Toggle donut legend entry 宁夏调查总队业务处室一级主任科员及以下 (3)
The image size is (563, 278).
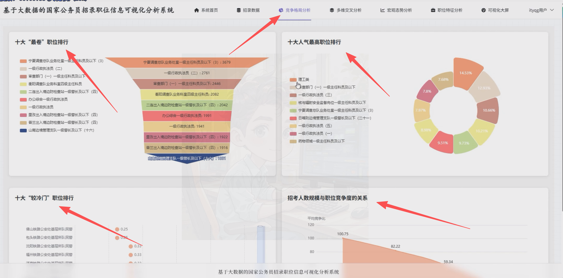[x=331, y=110]
